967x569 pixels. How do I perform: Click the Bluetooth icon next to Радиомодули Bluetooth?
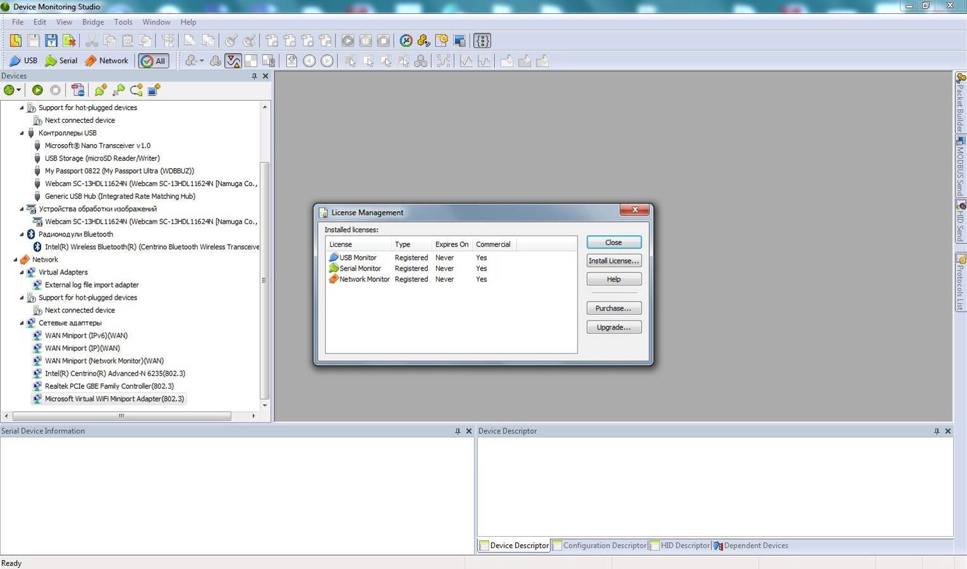(30, 234)
